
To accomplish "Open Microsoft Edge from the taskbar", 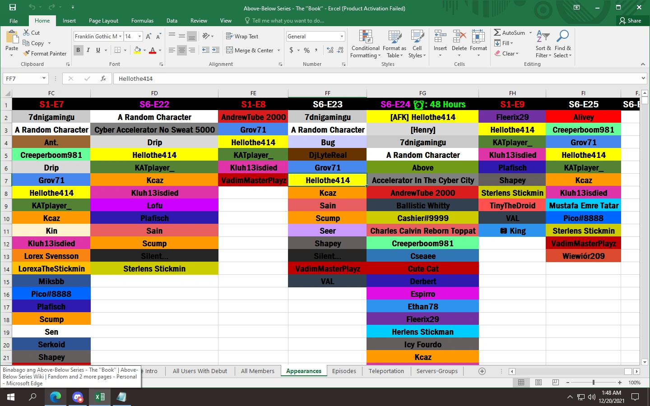I will 56,397.
